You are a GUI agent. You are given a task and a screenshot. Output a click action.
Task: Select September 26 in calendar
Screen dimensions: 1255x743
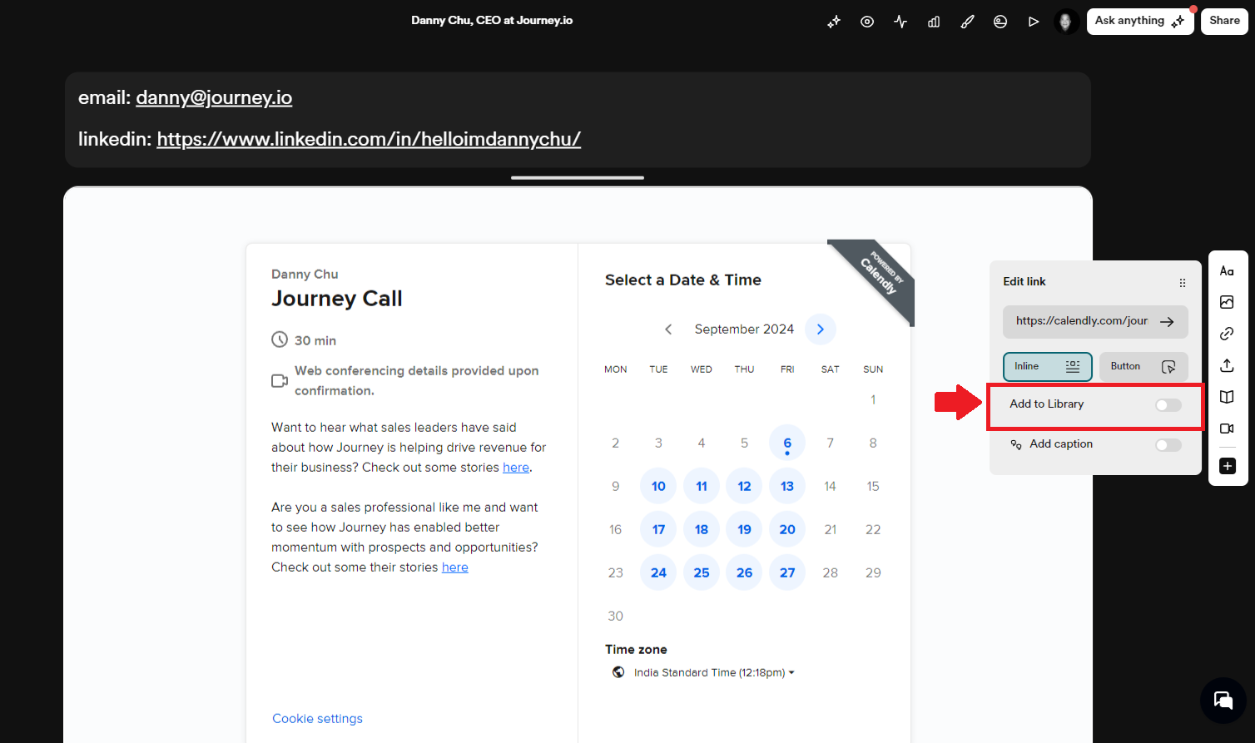point(744,573)
